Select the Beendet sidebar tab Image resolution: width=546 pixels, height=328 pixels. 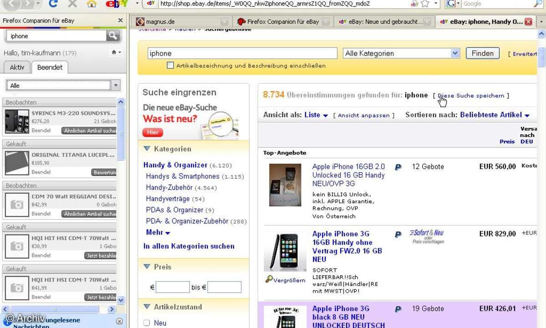point(50,67)
